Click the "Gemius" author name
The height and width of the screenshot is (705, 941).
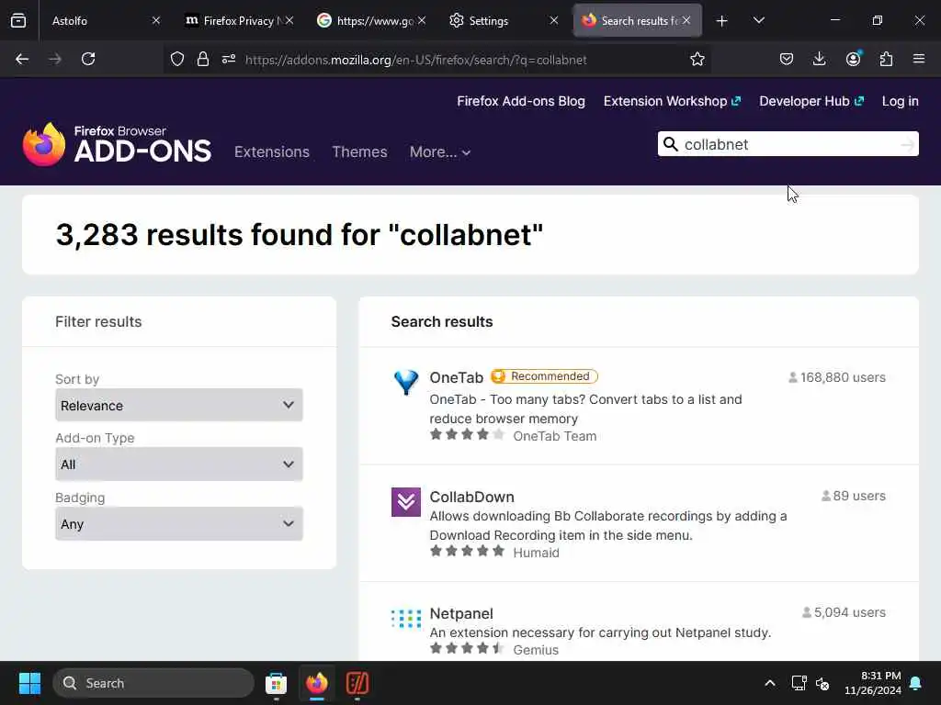536,650
